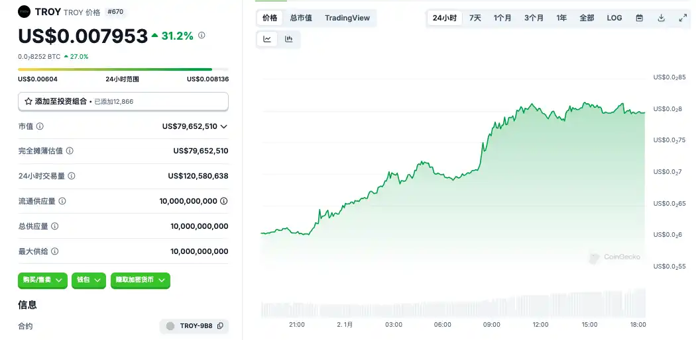
Task: Click the info icon next to 市值
Action: (x=40, y=126)
